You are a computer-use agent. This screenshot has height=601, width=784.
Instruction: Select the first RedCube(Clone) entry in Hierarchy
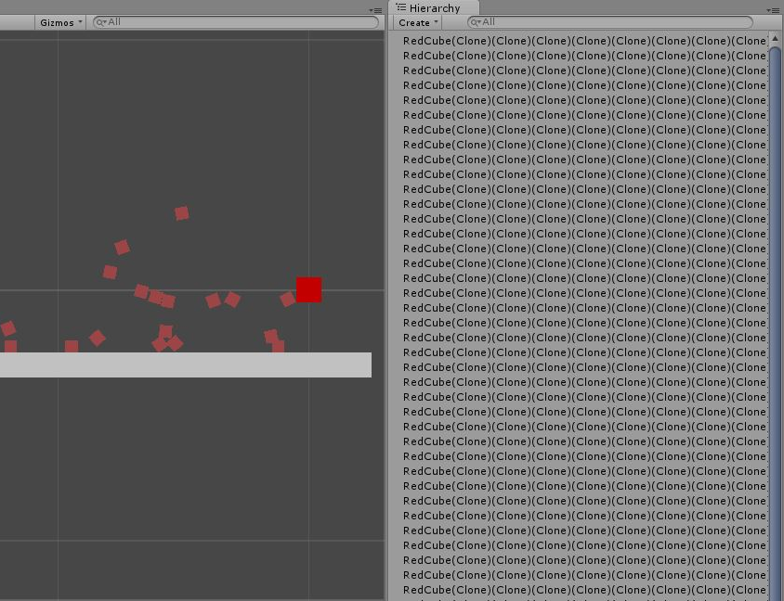pos(584,41)
